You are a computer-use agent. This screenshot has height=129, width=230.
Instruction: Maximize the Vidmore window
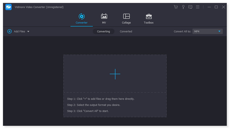tap(216, 7)
